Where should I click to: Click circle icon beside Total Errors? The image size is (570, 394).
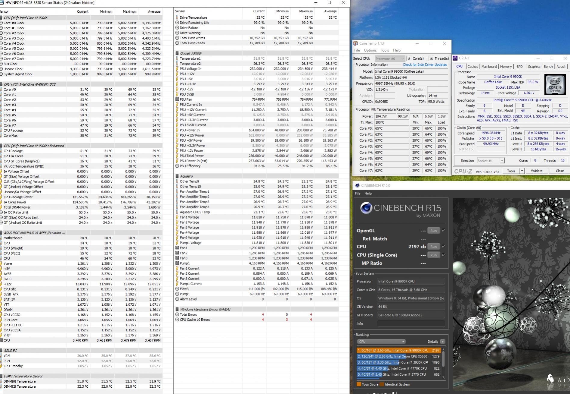pos(177,315)
